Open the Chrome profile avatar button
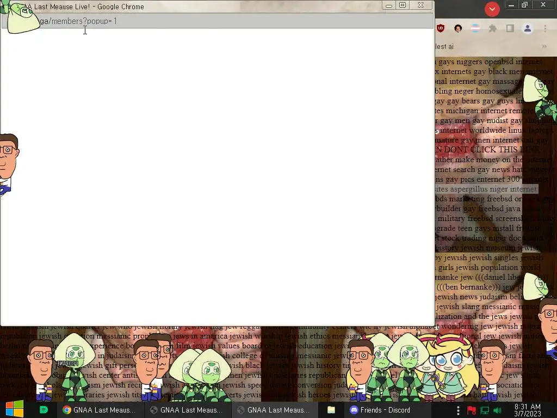 coord(528,28)
